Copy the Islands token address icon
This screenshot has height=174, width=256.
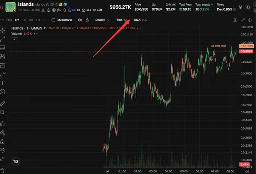tap(52, 5)
